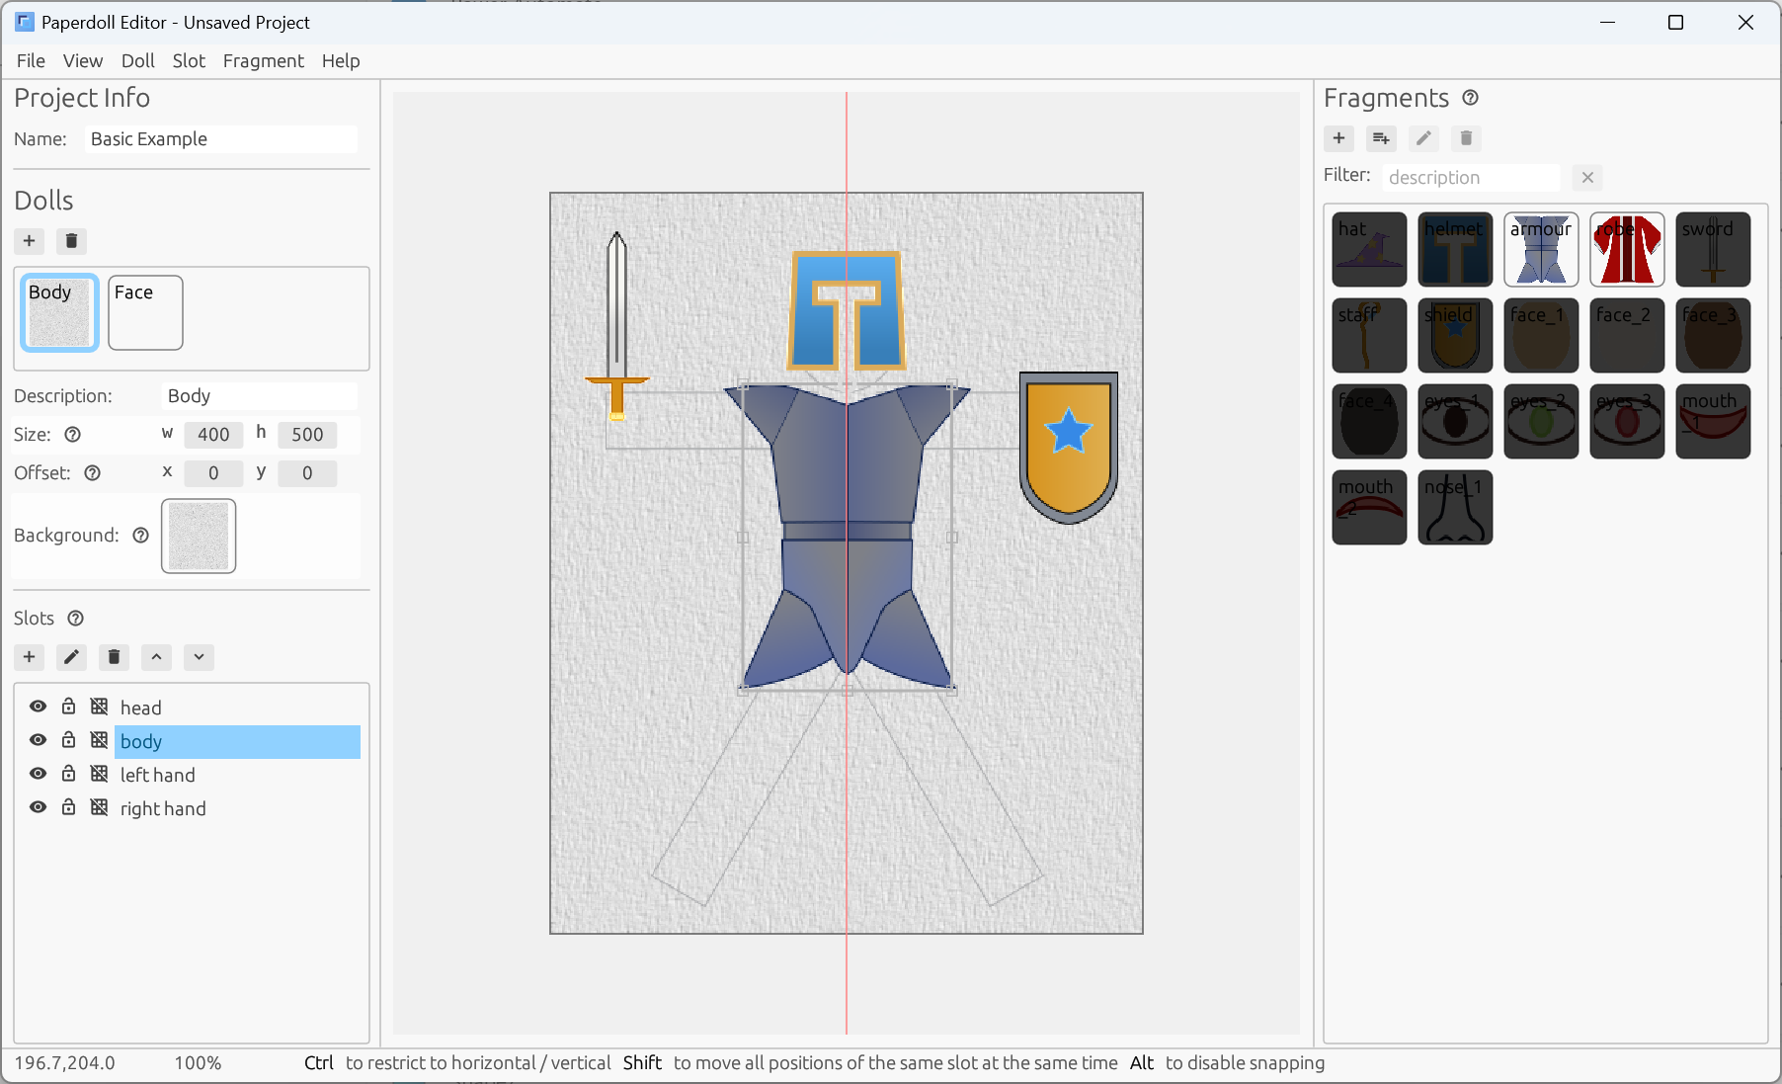Open the View menu
The width and height of the screenshot is (1782, 1084).
click(x=83, y=61)
